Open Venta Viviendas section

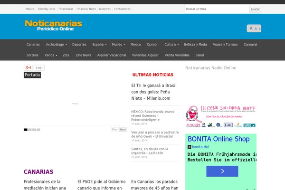177,55
